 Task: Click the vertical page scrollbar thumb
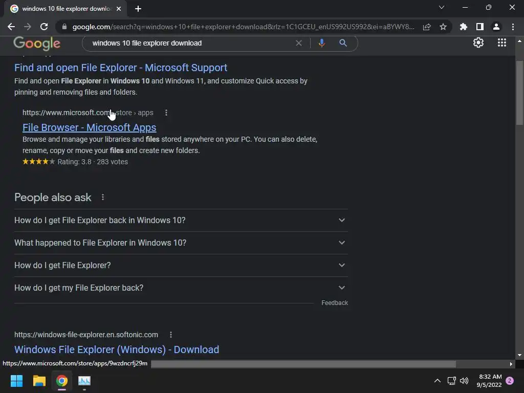519,93
